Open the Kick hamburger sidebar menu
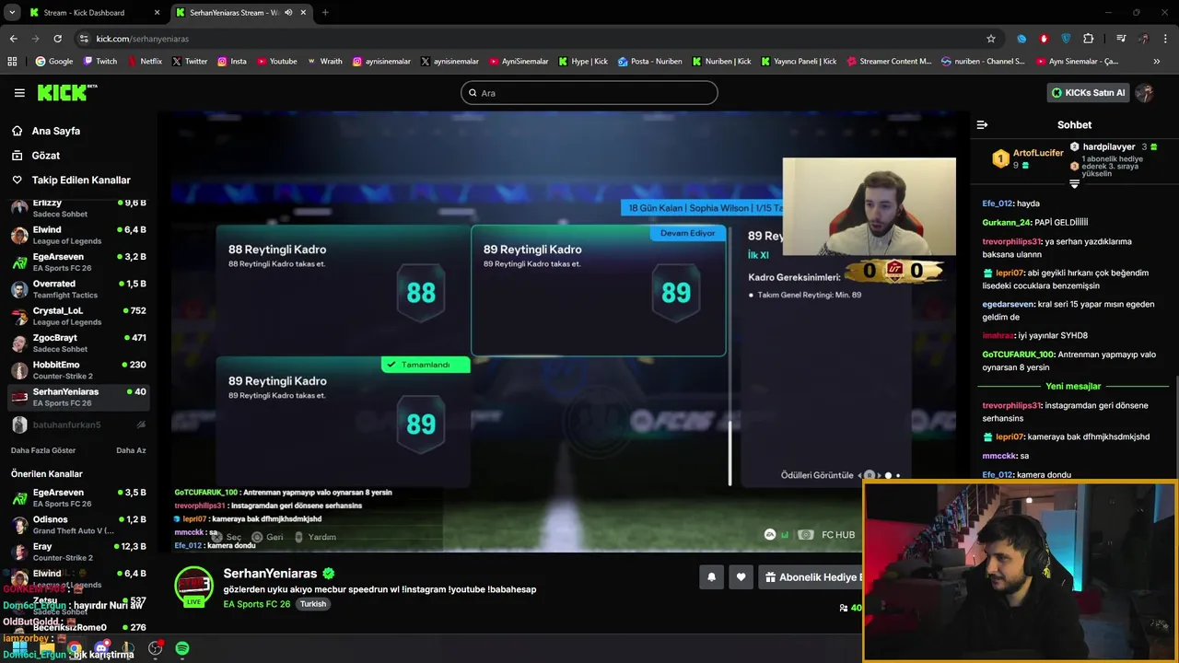This screenshot has height=663, width=1179. [19, 93]
